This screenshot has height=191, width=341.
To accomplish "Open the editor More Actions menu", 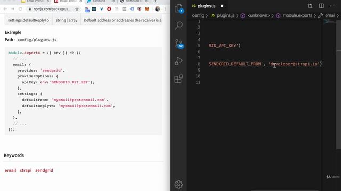I will [x=332, y=6].
